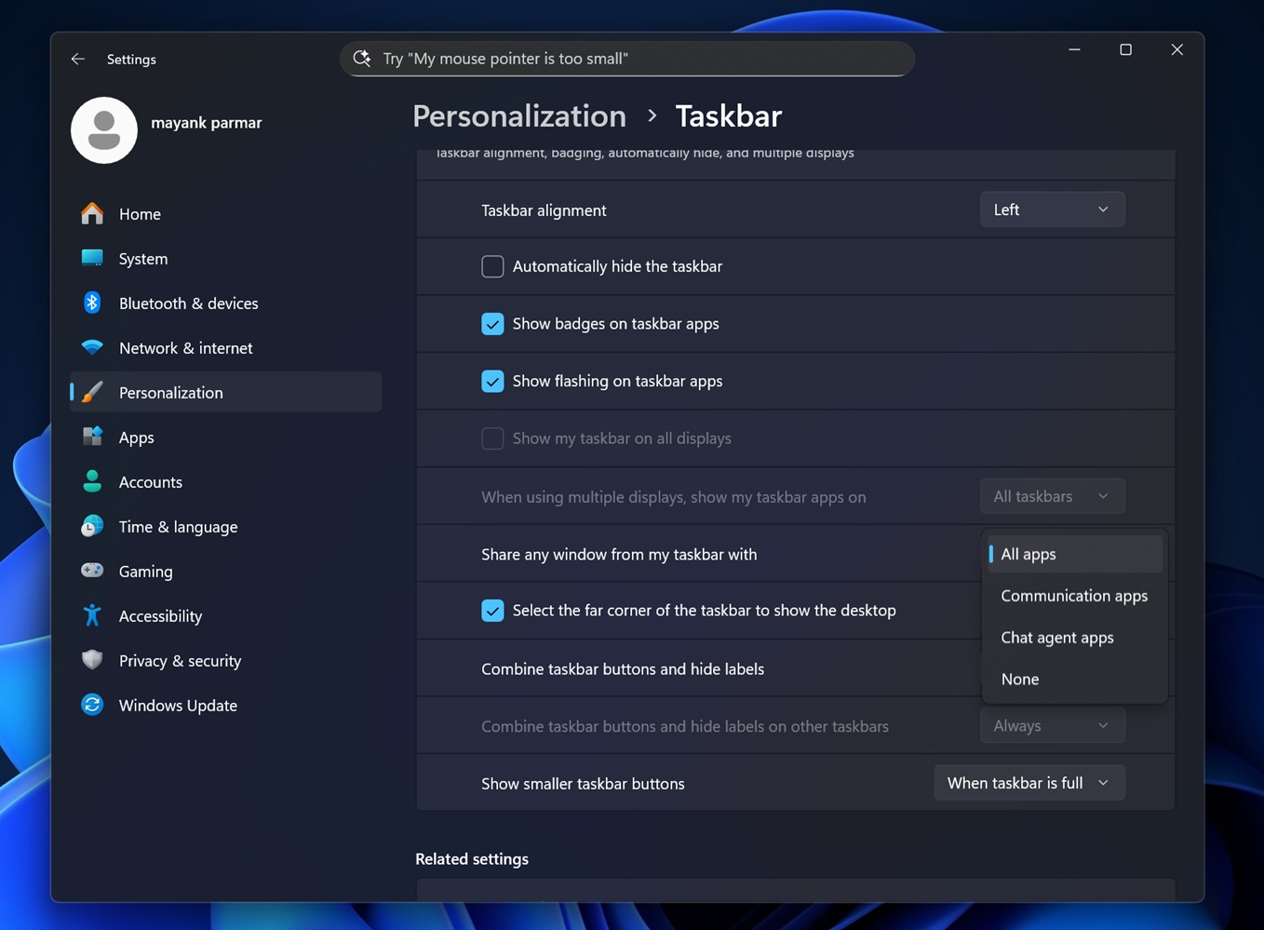This screenshot has height=930, width=1264.
Task: Open Network & internet settings
Action: pyautogui.click(x=92, y=347)
